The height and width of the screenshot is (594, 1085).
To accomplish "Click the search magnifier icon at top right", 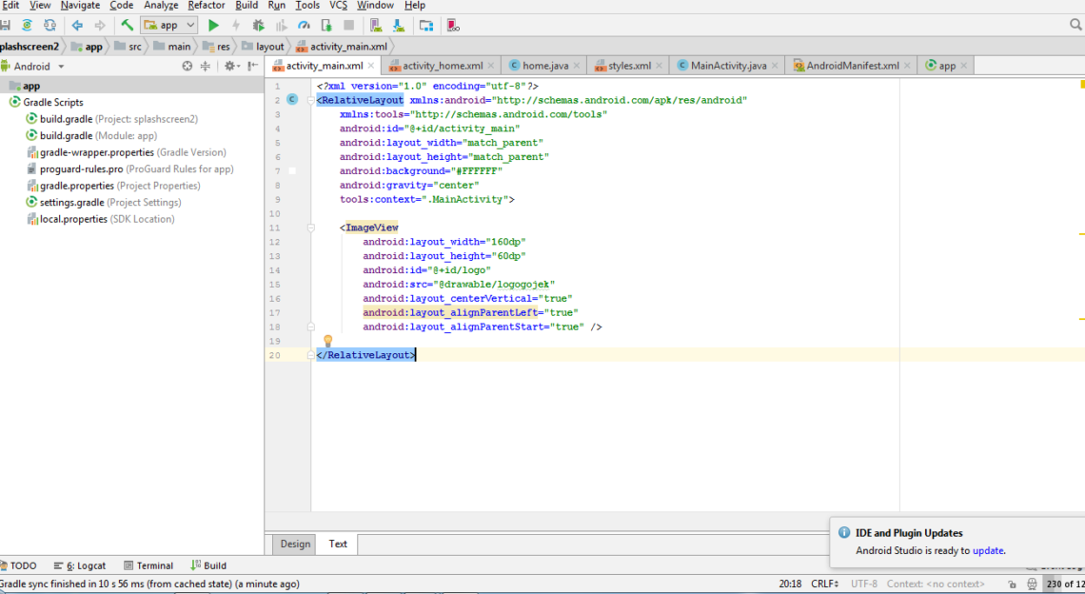I will 1075,26.
